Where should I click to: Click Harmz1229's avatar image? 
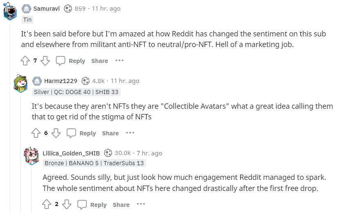pyautogui.click(x=20, y=84)
